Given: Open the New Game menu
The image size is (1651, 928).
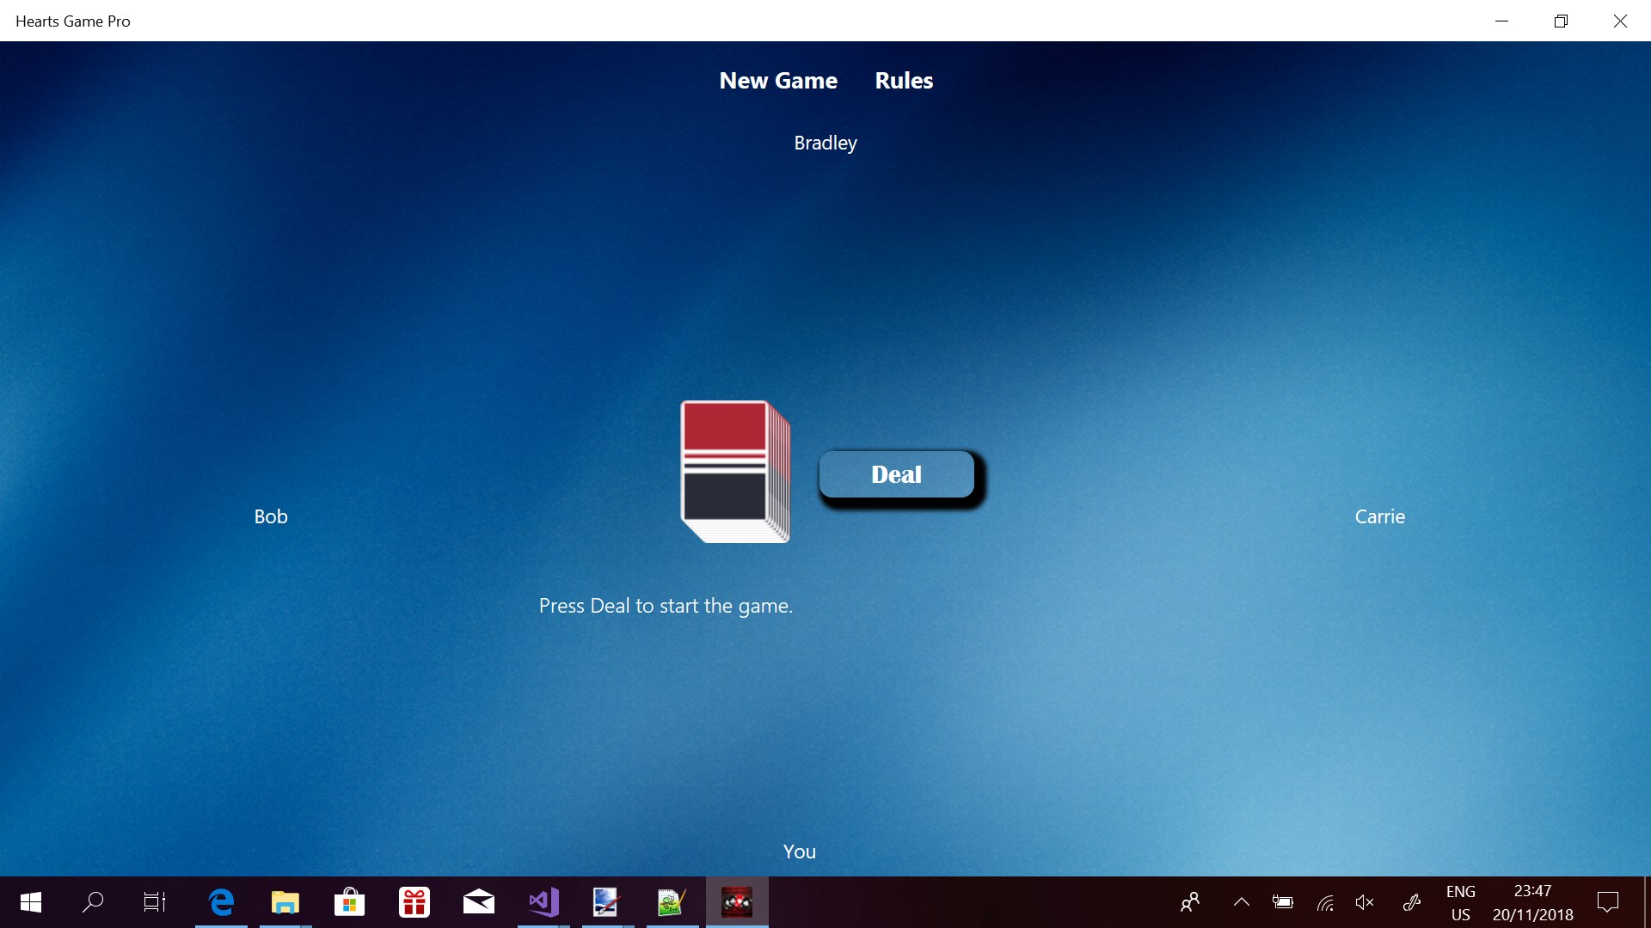Looking at the screenshot, I should point(777,81).
